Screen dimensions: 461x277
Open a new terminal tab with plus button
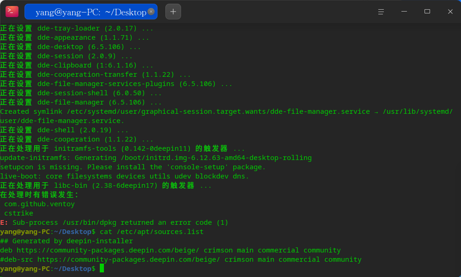173,12
